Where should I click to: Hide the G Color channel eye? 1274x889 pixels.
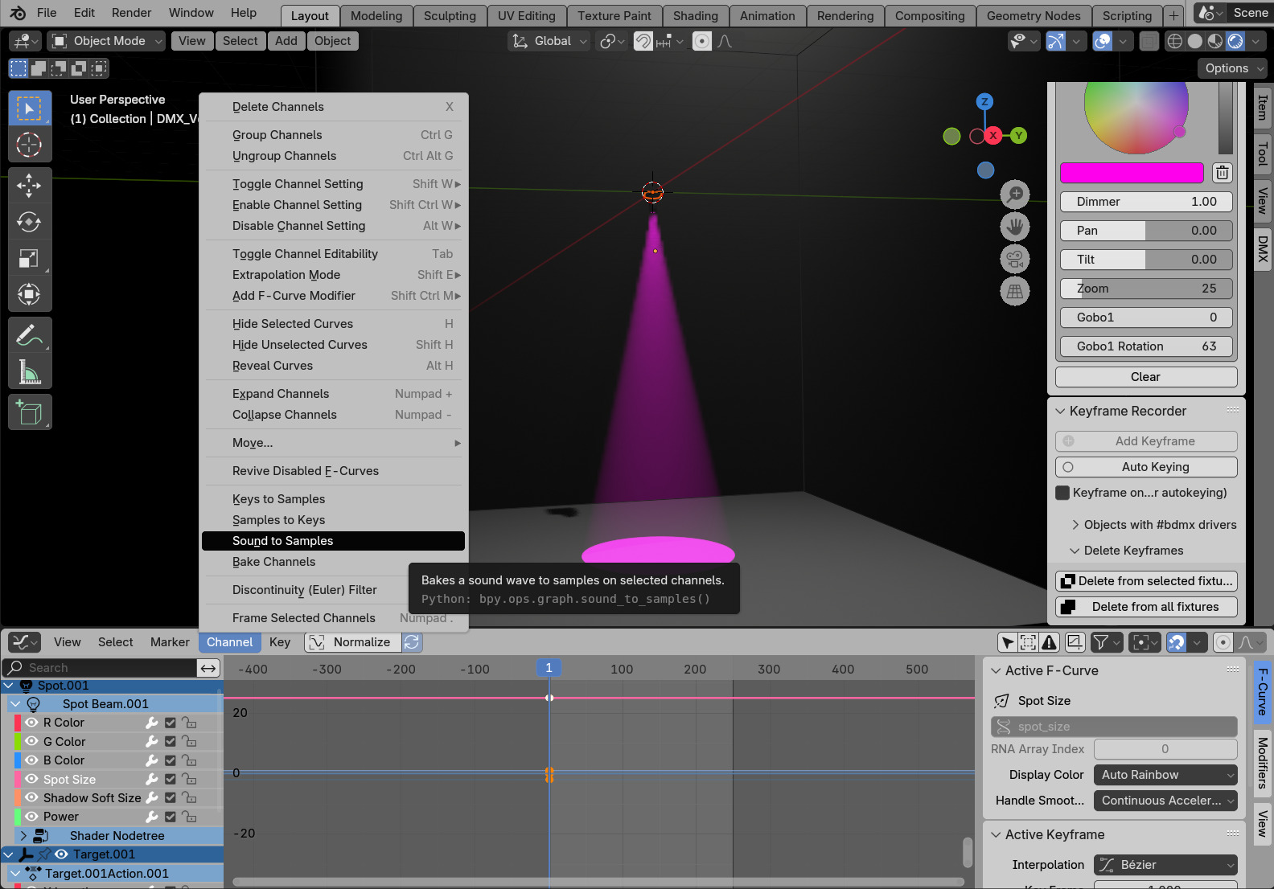pos(32,741)
